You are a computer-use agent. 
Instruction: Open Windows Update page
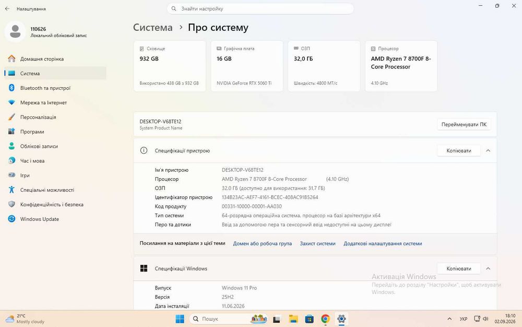pyautogui.click(x=55, y=219)
